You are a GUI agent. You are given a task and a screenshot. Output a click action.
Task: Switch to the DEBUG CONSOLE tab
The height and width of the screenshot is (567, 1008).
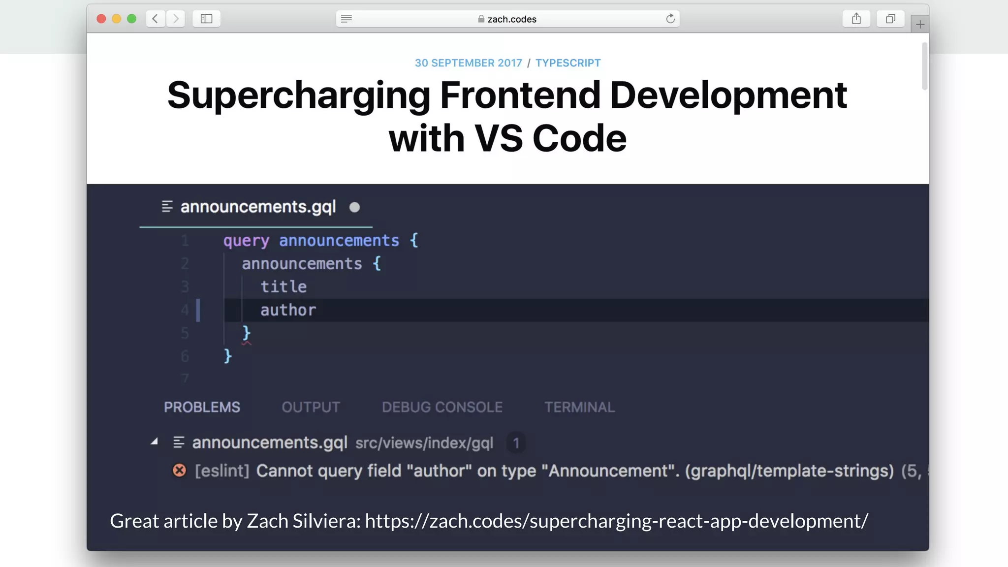442,407
